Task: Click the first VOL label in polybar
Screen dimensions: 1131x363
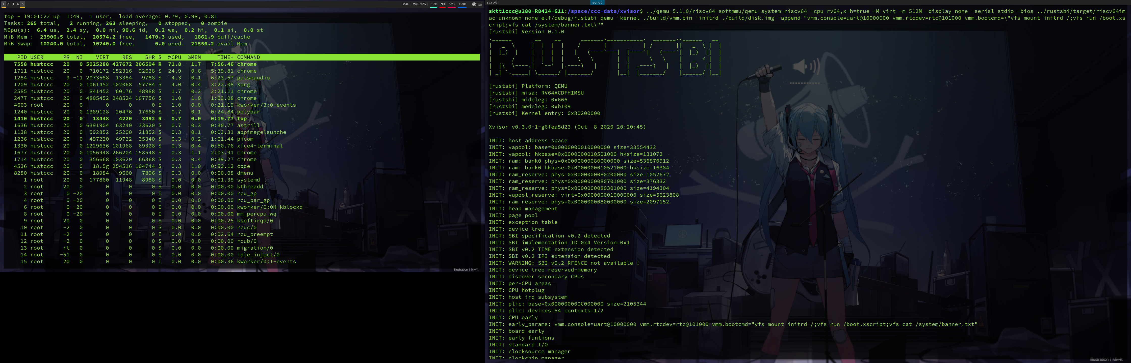Action: coord(406,4)
